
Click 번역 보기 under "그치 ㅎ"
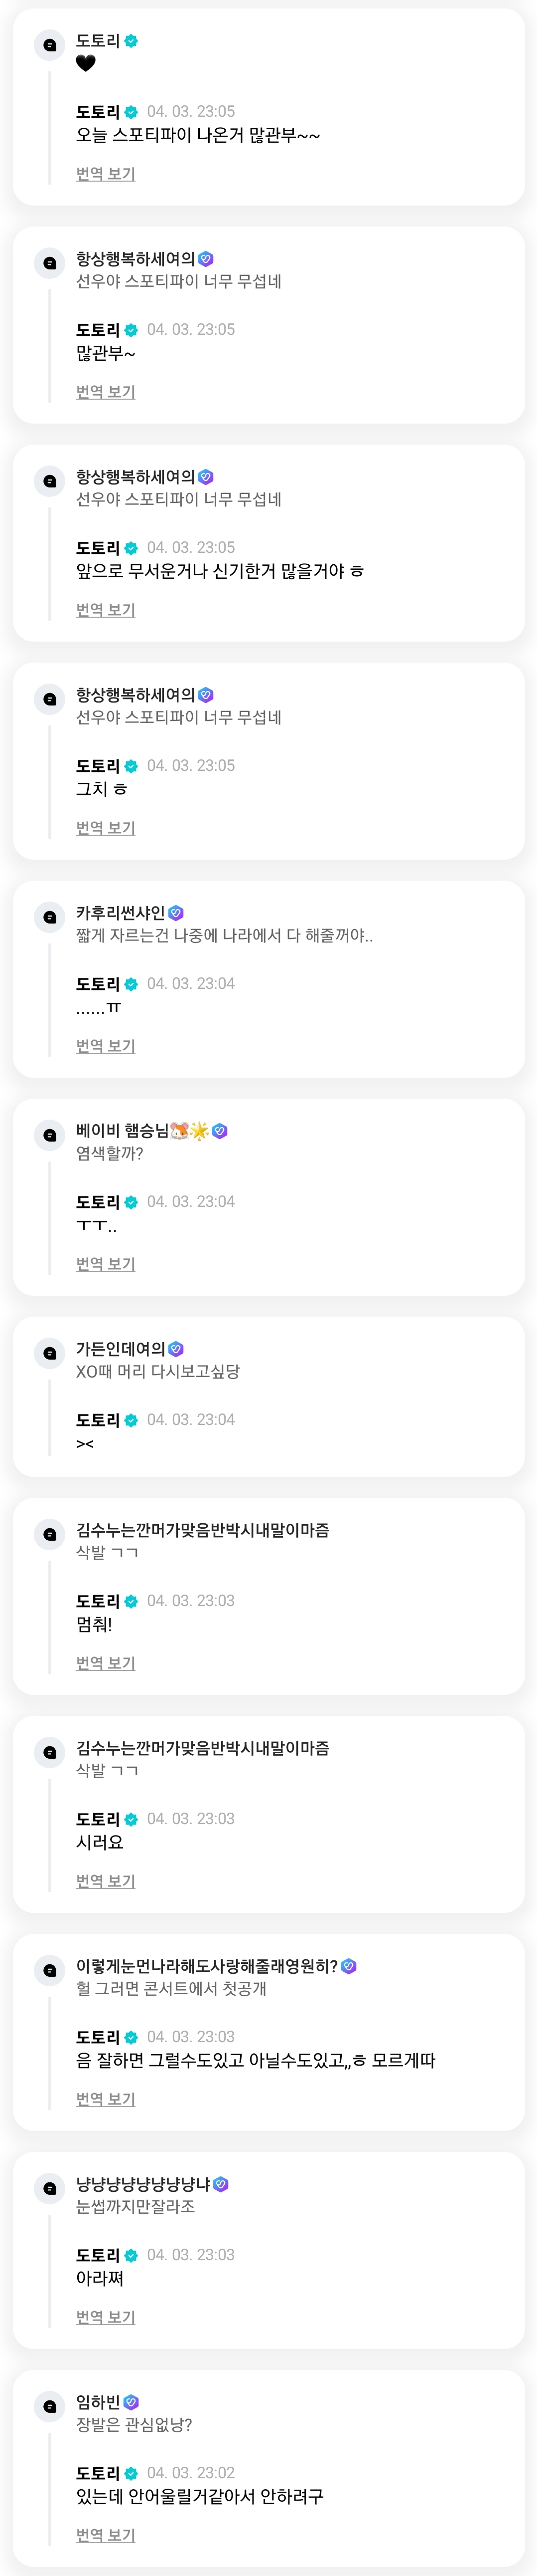click(x=105, y=827)
